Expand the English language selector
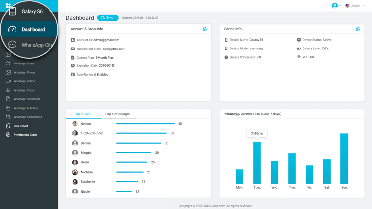 click(356, 6)
